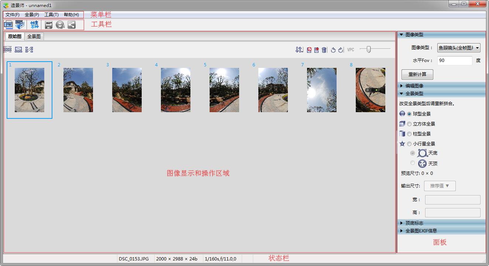Switch to the 全景图 tab
The height and width of the screenshot is (266, 489).
(x=34, y=37)
